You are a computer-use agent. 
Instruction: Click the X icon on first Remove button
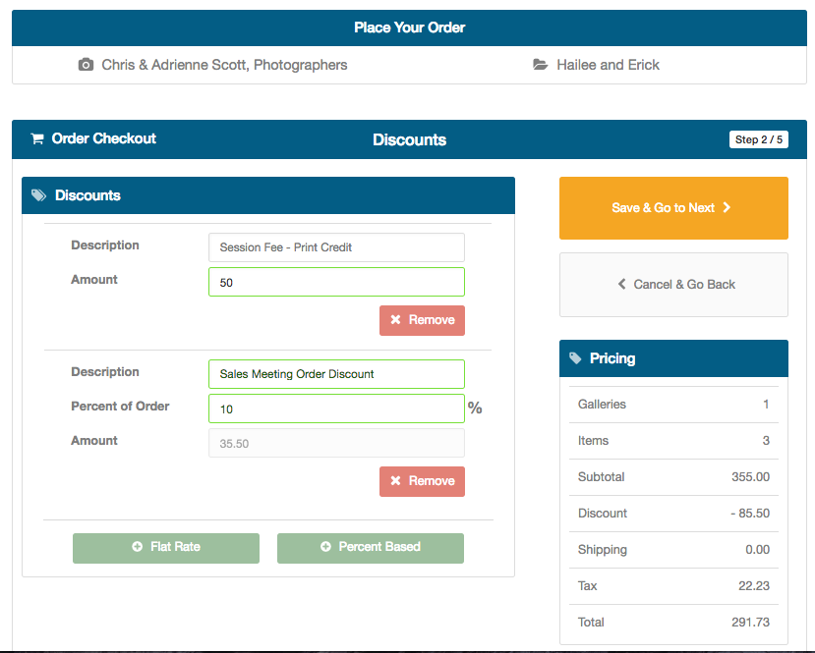[395, 320]
